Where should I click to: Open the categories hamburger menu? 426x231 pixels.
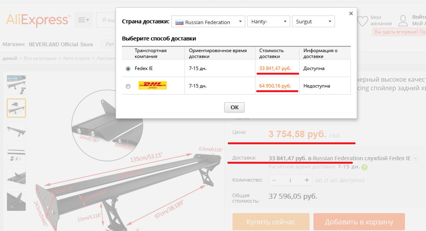83,20
